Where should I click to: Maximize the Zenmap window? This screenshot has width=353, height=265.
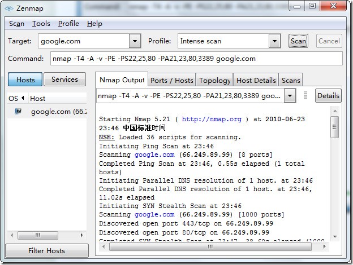(312, 6)
